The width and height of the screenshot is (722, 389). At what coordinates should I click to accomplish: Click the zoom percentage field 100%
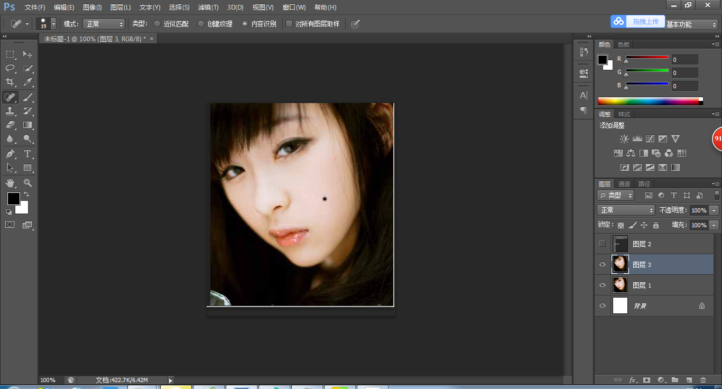click(x=48, y=380)
